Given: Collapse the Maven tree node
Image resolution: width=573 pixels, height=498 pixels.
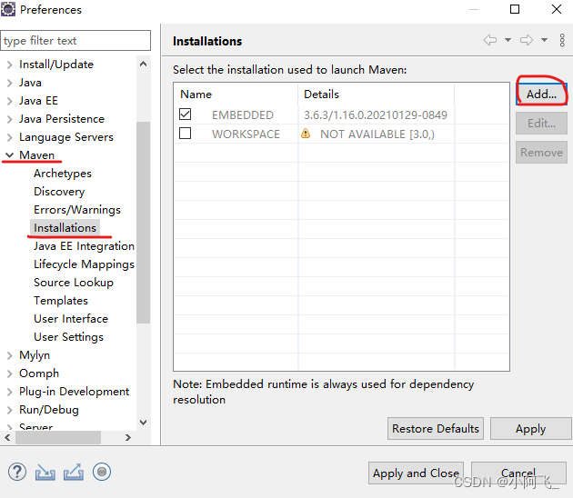Looking at the screenshot, I should 9,155.
